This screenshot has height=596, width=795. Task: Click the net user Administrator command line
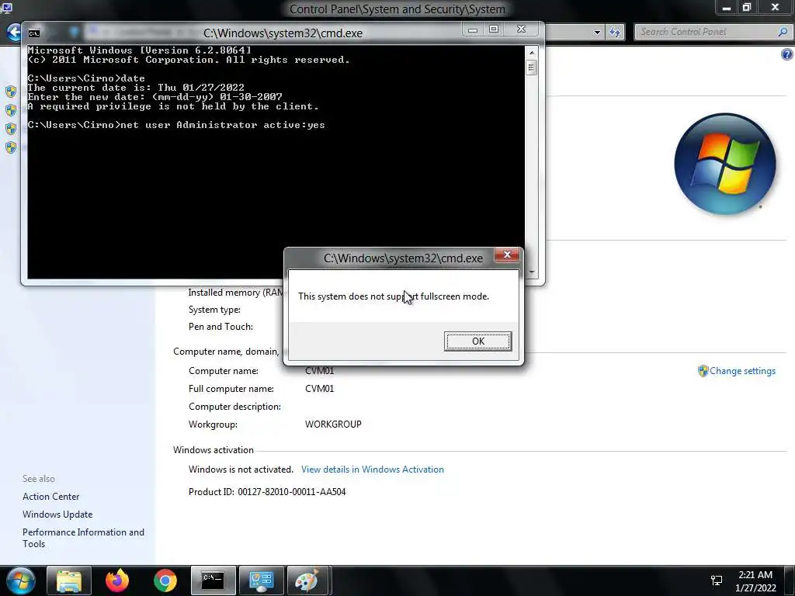tap(176, 125)
